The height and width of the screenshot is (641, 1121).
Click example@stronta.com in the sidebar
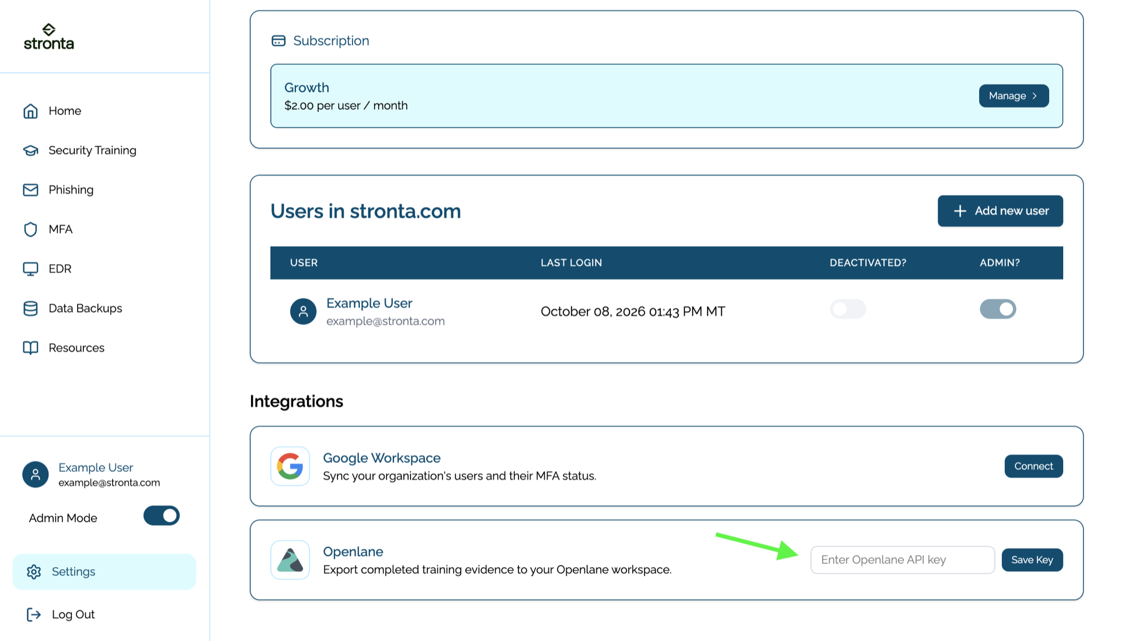click(109, 483)
